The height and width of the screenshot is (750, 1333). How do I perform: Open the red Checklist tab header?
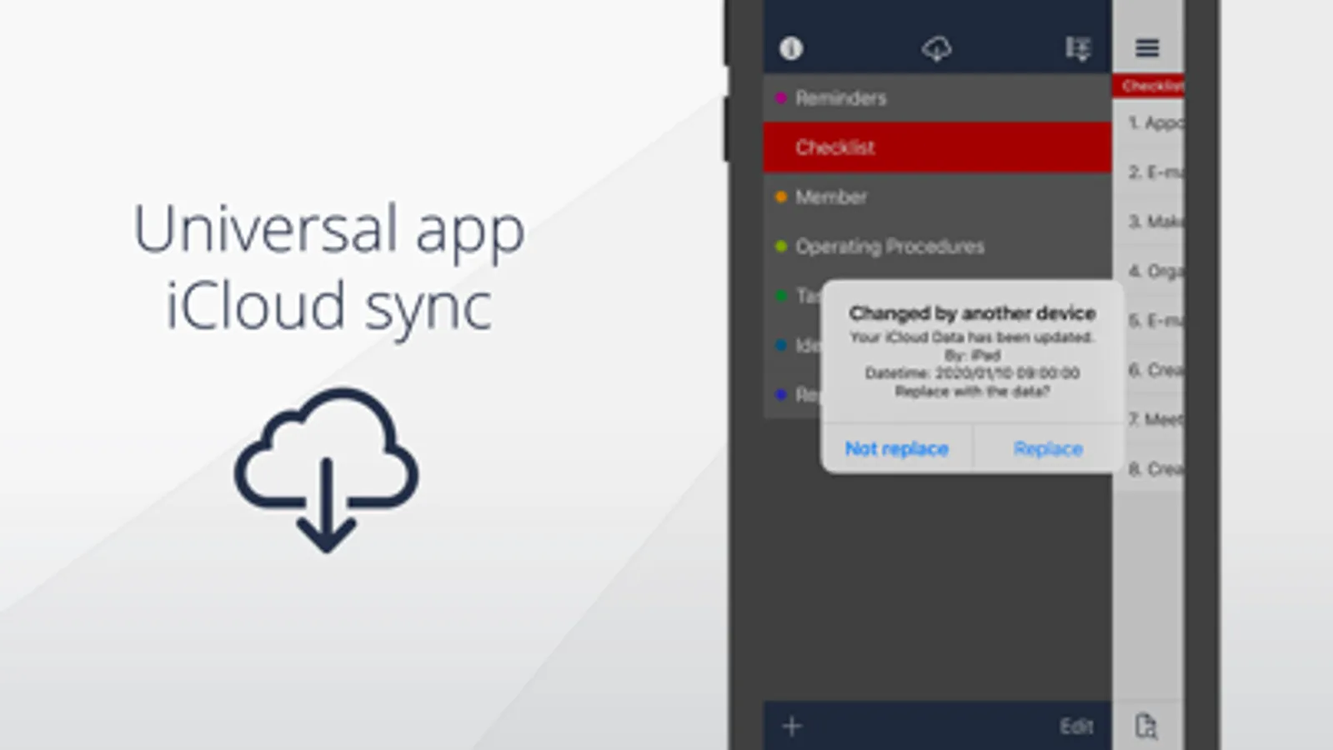pos(1148,85)
